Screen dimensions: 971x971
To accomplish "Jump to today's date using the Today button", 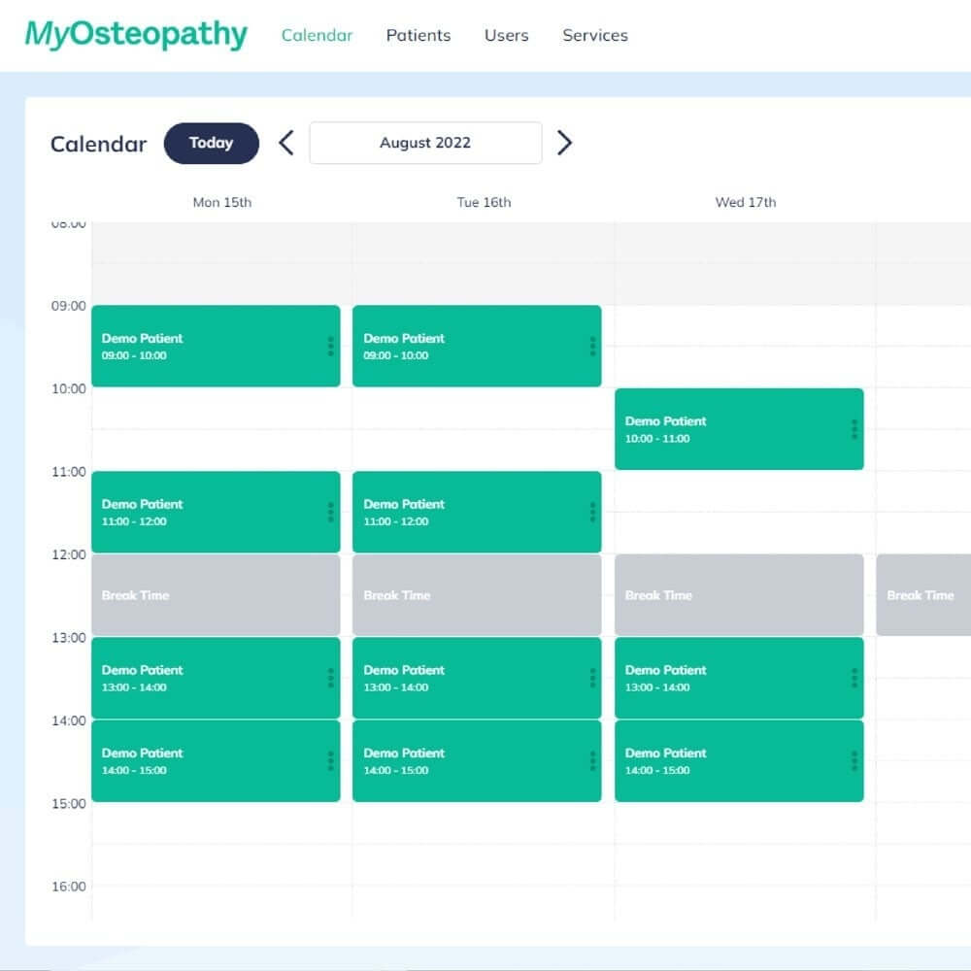I will pos(212,143).
